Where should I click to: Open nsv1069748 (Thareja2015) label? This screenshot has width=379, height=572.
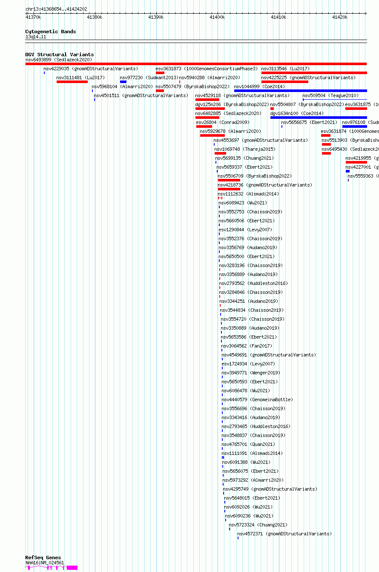(245, 149)
